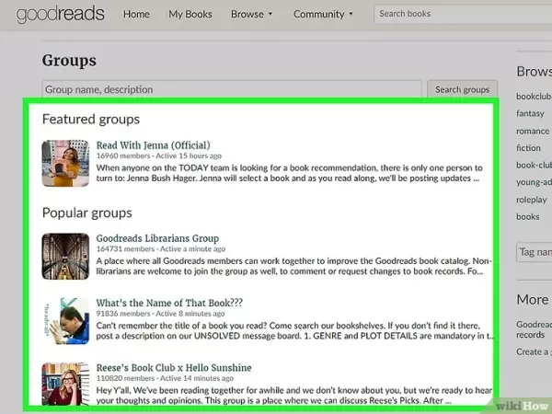Viewport: 552px width, 414px height.
Task: Open the Read With Jenna (Official) group
Action: pos(153,145)
